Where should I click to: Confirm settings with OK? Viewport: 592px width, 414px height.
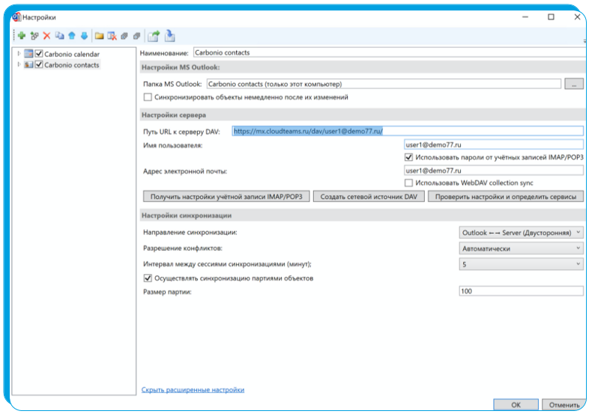pos(516,404)
